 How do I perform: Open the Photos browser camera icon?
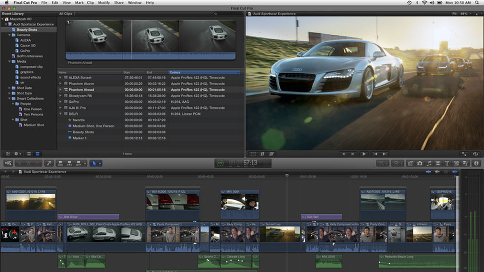[420, 163]
